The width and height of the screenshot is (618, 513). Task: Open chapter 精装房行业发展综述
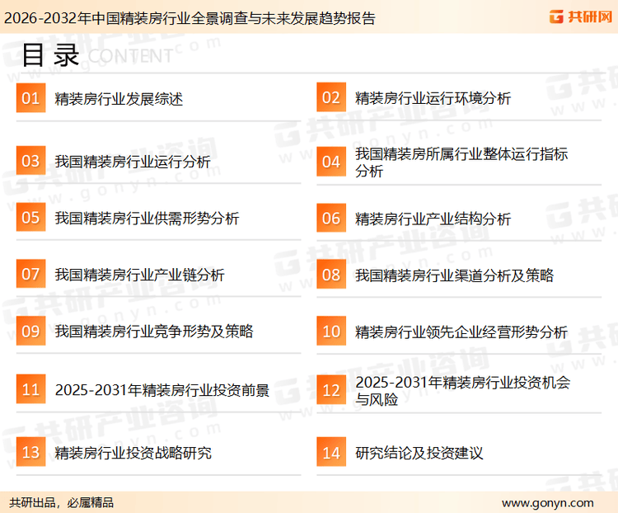coord(119,99)
